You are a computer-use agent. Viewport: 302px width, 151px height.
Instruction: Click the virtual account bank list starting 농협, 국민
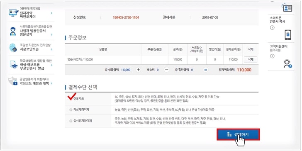pyautogui.click(x=164, y=110)
